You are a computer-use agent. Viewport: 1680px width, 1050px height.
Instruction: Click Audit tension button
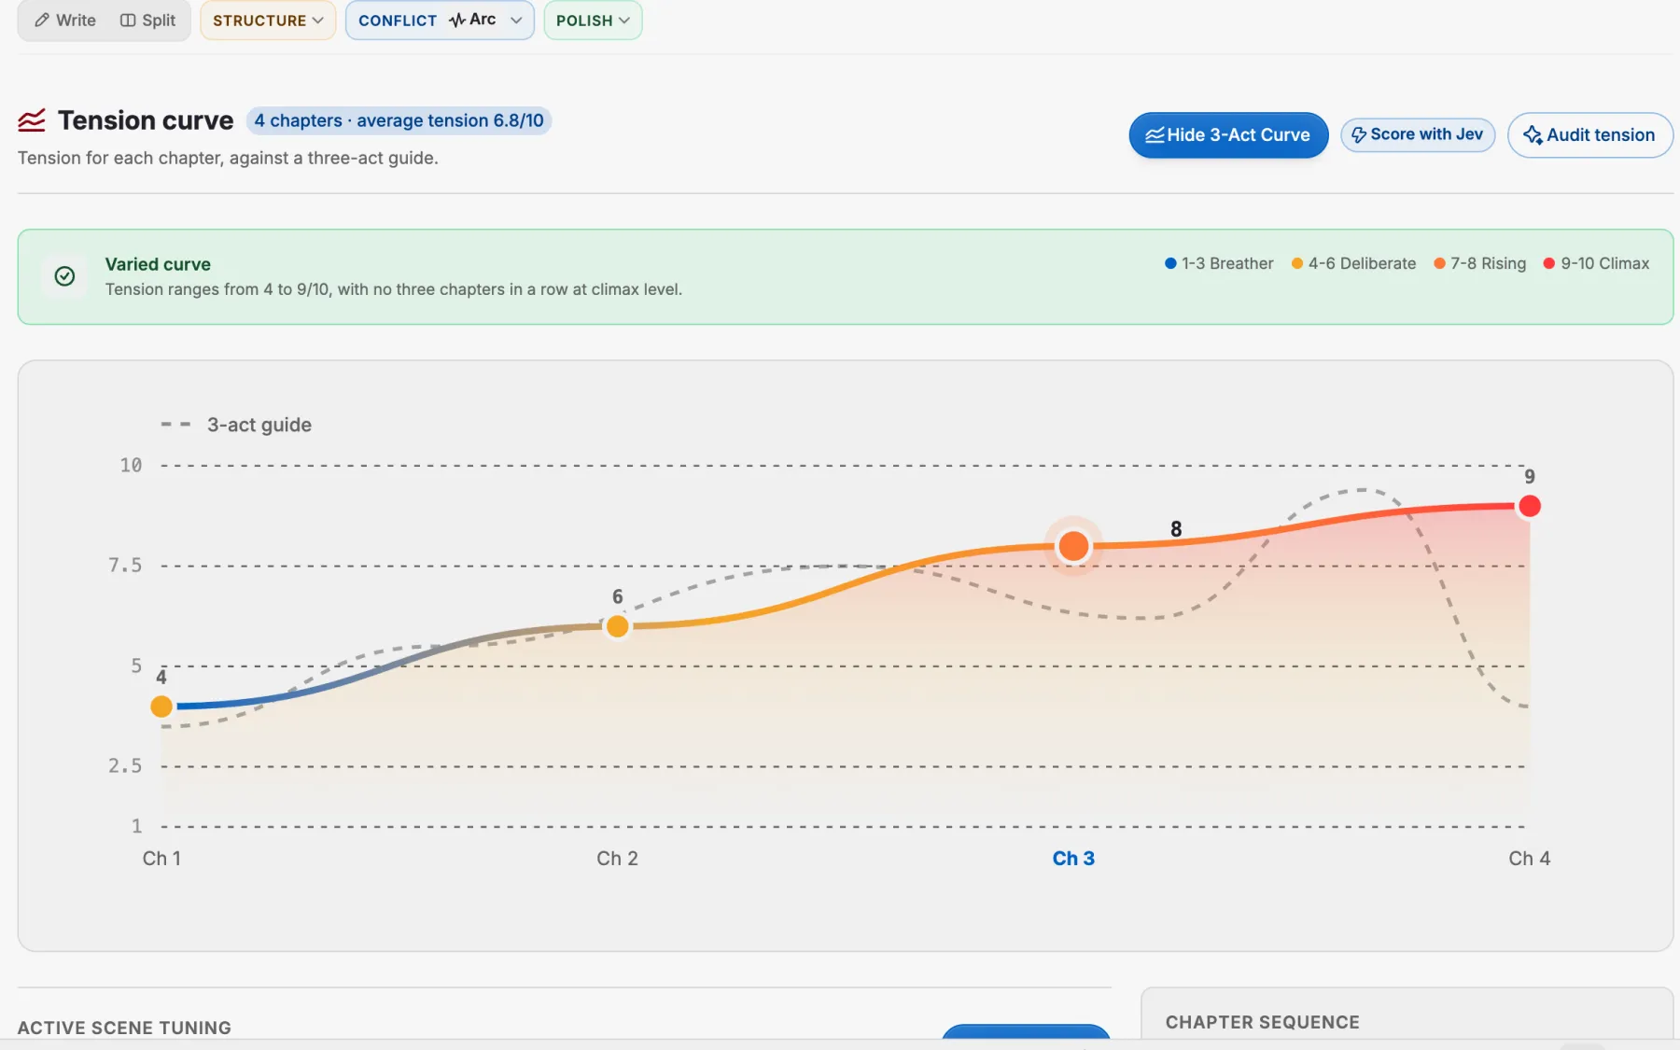(x=1589, y=135)
